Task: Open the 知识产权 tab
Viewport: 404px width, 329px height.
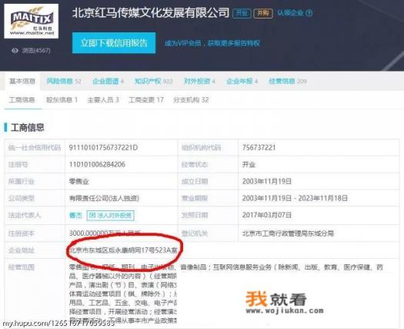Action: tap(154, 81)
